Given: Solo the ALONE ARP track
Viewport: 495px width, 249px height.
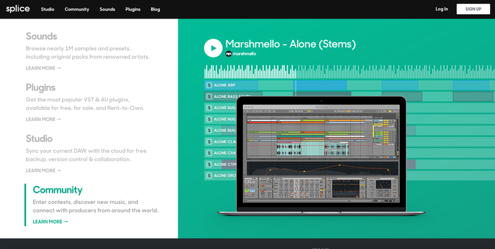Looking at the screenshot, I should (x=209, y=85).
